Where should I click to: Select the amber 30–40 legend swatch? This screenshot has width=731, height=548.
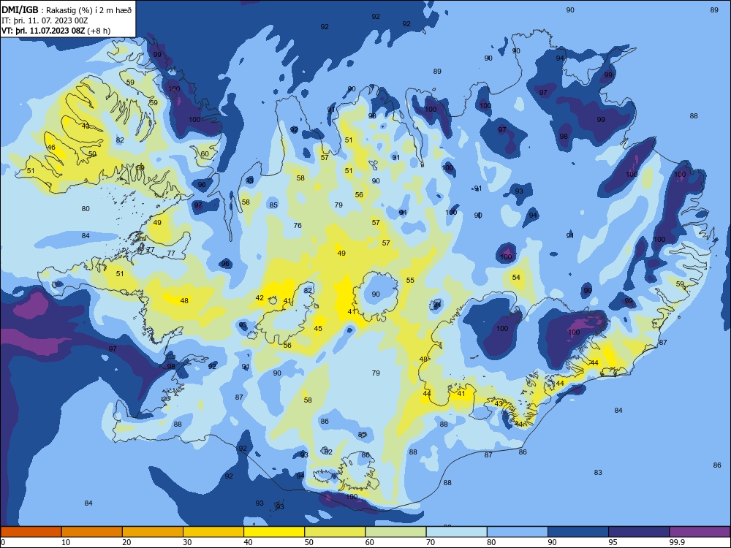pyautogui.click(x=213, y=532)
